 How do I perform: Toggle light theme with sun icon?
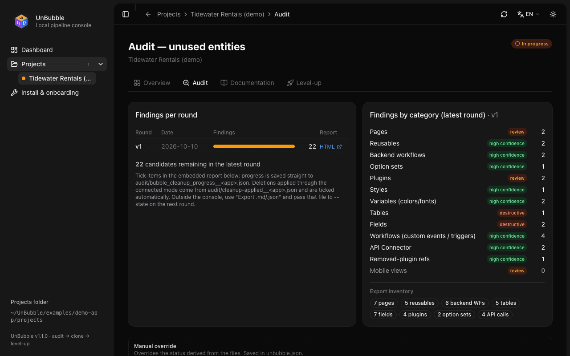point(553,14)
